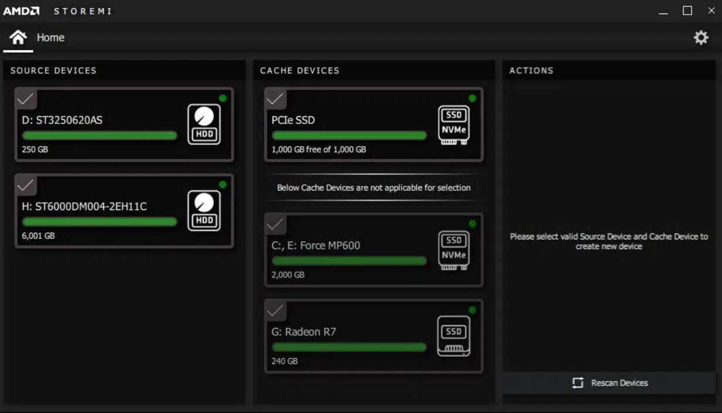Click 'Below Cache Devices are not applicable' notice
This screenshot has width=722, height=413.
click(374, 188)
